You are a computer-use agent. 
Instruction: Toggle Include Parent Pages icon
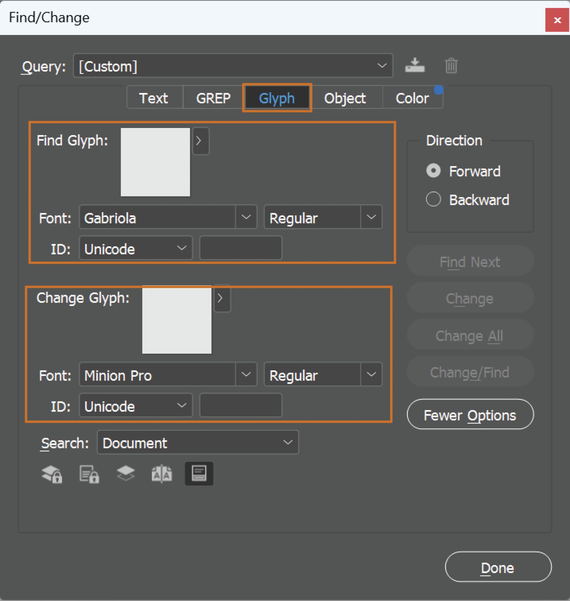(x=162, y=474)
